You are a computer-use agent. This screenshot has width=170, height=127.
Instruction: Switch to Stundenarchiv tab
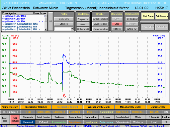click(x=10, y=107)
